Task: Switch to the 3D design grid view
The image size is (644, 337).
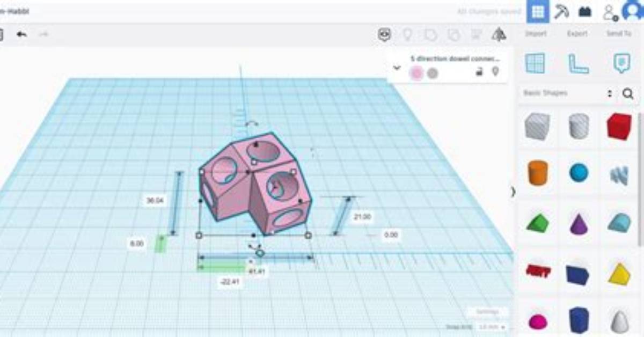Action: point(537,12)
